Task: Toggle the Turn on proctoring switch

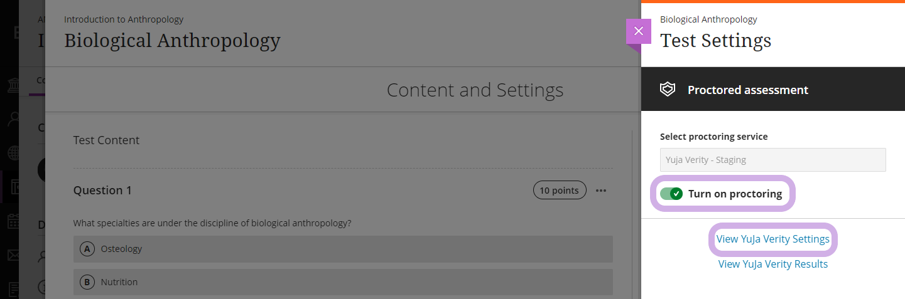Action: [671, 194]
